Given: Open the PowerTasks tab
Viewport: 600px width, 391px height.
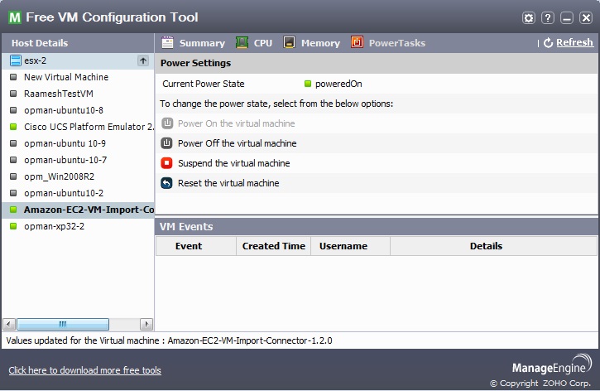Looking at the screenshot, I should (x=396, y=43).
